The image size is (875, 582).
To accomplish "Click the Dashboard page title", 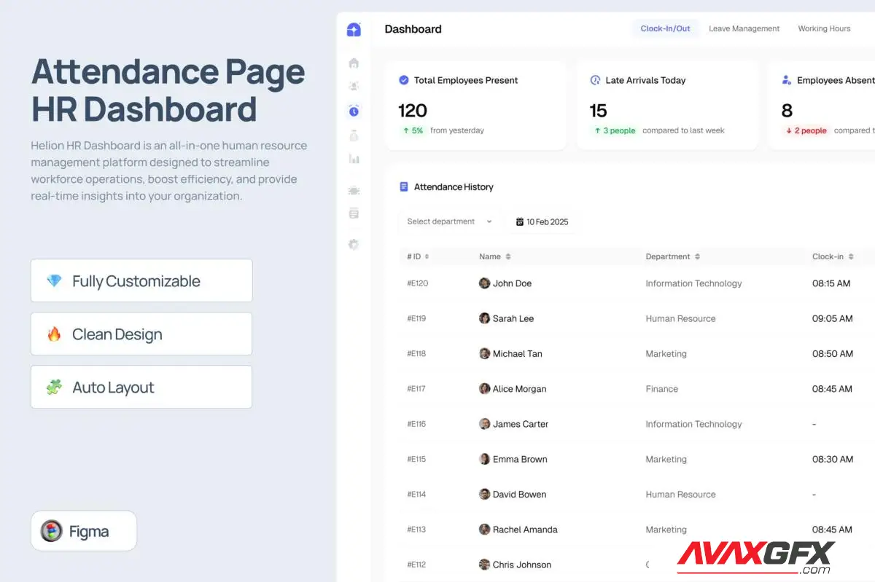I will [413, 29].
